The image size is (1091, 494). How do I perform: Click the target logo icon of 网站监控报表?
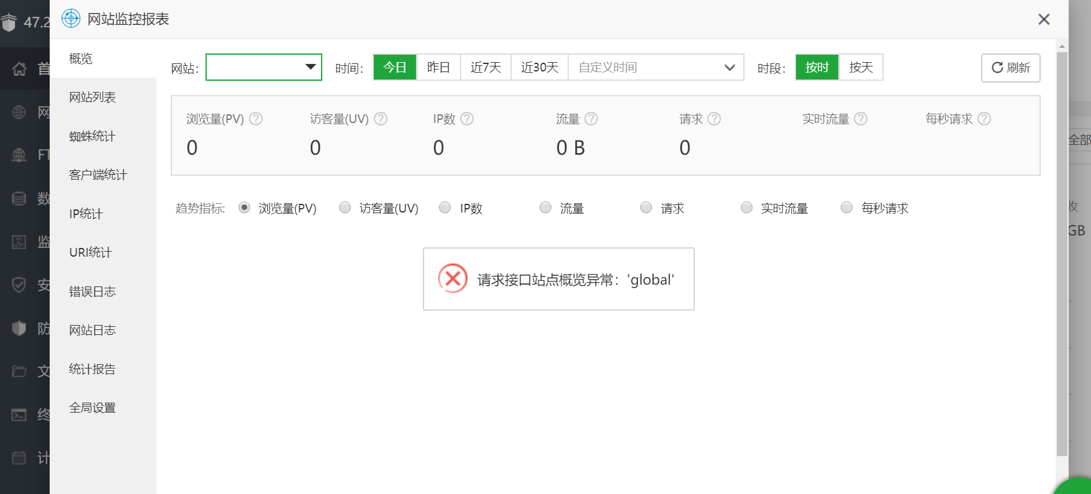coord(71,19)
